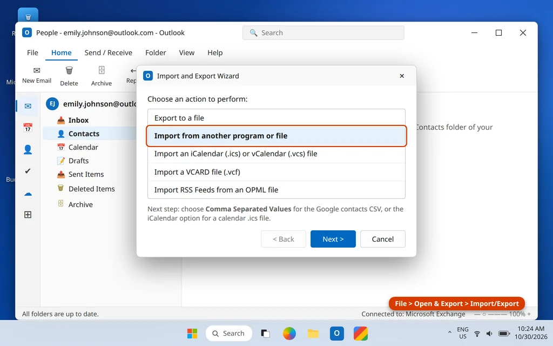This screenshot has height=346, width=553.
Task: Click the Next button in the wizard
Action: coord(333,239)
